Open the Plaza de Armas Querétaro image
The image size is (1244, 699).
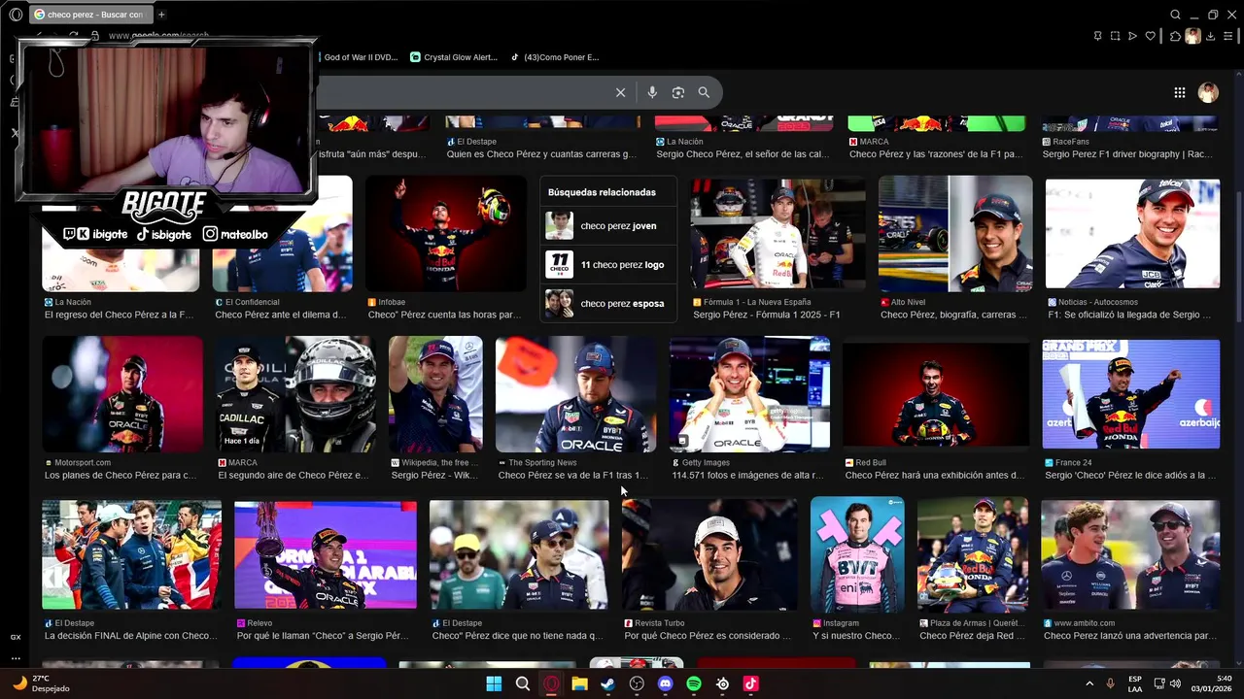(x=972, y=554)
